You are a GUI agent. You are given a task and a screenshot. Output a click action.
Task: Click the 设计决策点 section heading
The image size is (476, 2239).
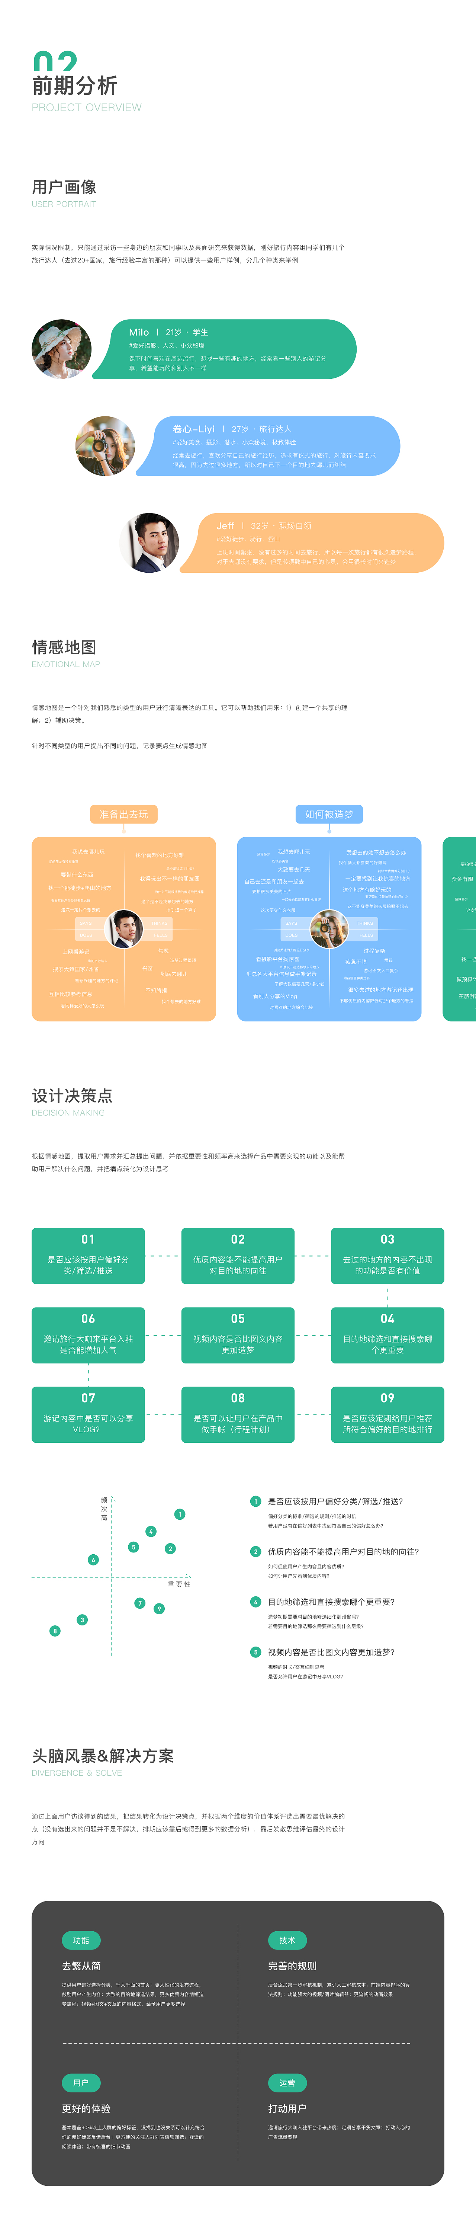click(72, 1095)
